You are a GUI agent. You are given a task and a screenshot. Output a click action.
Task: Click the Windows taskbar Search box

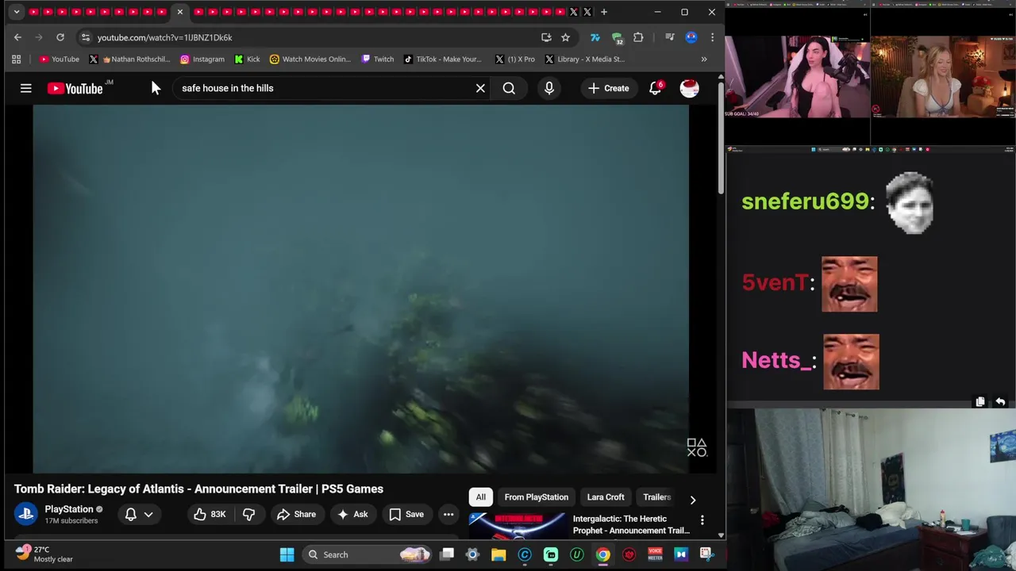click(368, 554)
